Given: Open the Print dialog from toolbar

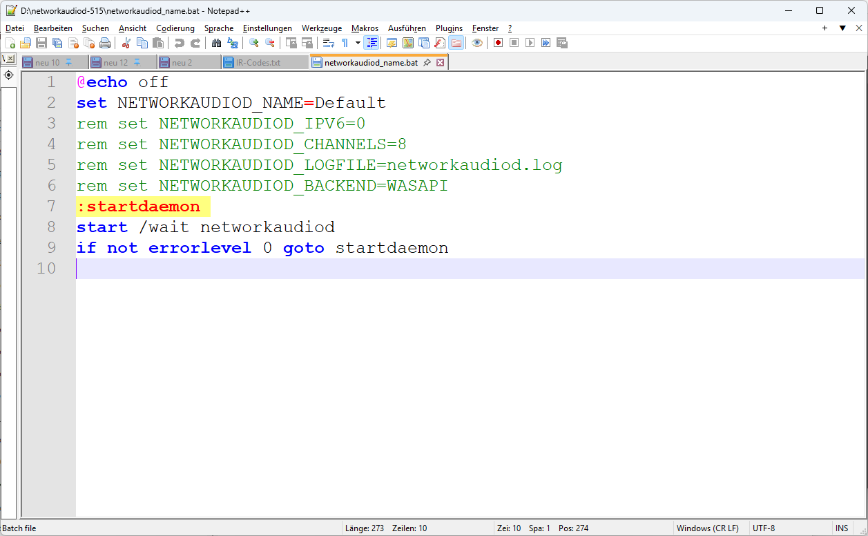Looking at the screenshot, I should 104,43.
